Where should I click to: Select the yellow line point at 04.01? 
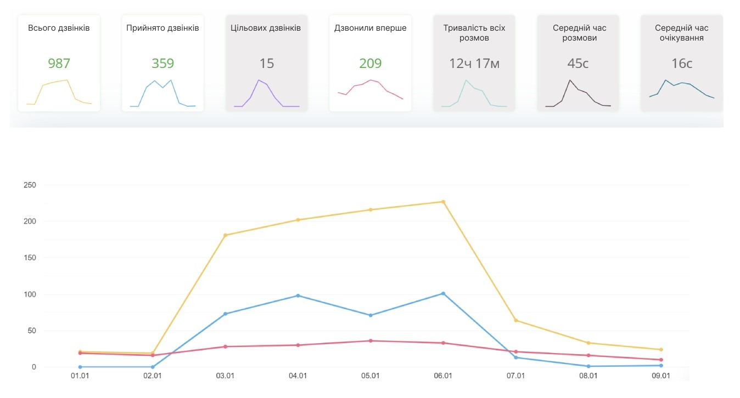coord(298,220)
